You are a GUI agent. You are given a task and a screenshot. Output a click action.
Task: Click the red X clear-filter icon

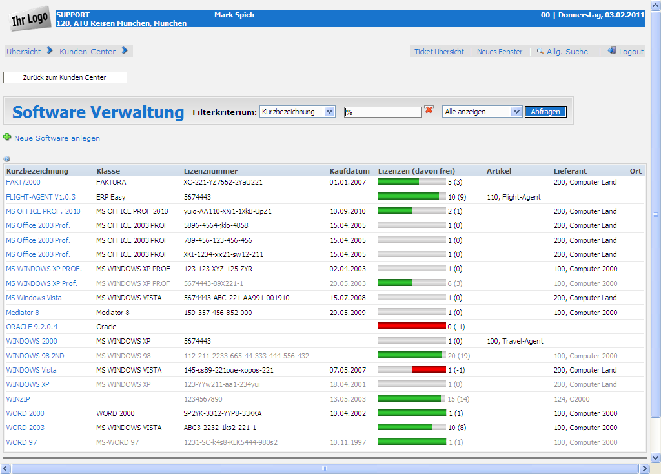(429, 110)
